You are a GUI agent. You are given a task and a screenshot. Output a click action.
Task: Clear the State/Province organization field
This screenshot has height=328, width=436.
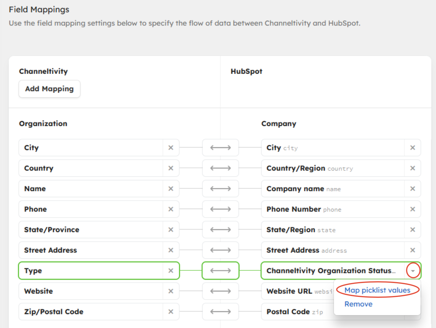171,230
